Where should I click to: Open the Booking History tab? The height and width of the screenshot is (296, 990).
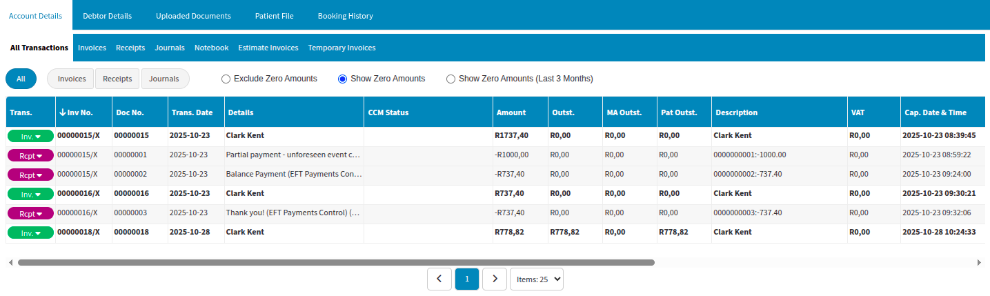click(345, 15)
